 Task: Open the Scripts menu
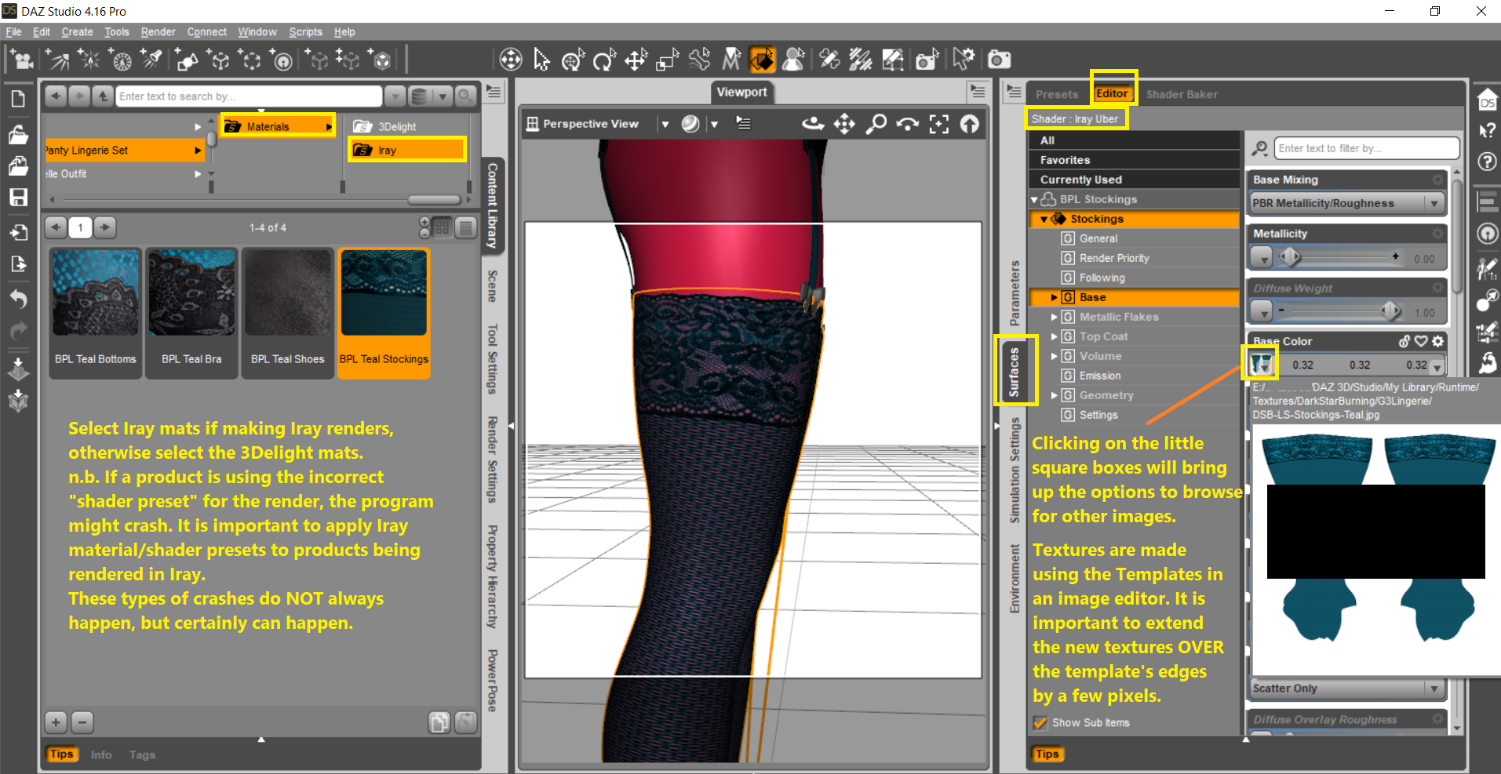click(305, 32)
